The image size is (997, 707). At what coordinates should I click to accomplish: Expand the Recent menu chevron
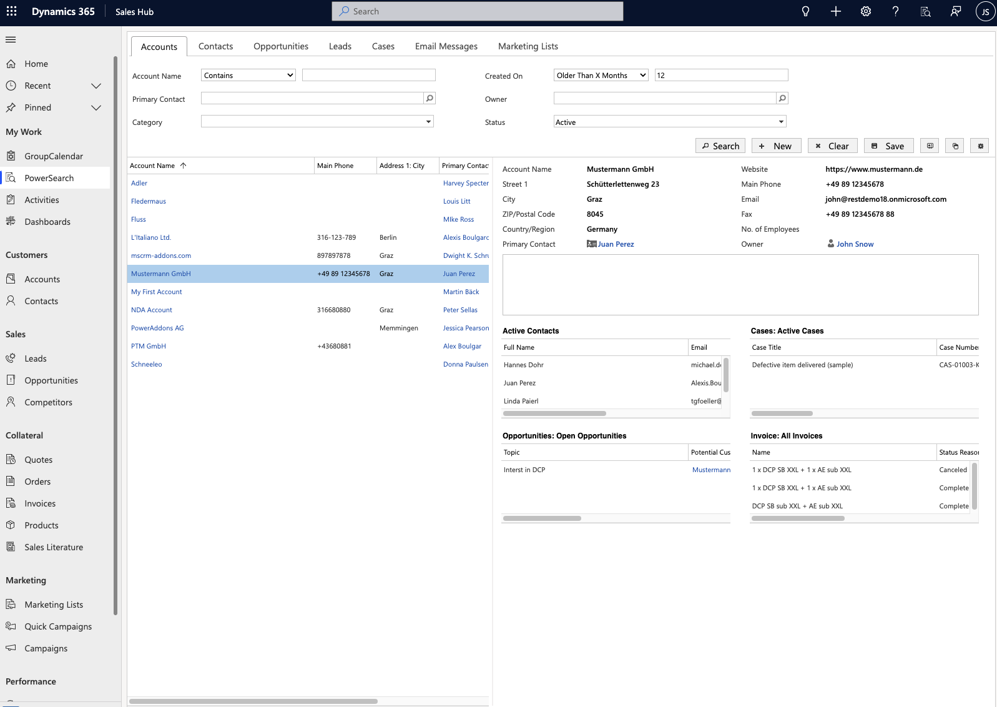click(96, 86)
